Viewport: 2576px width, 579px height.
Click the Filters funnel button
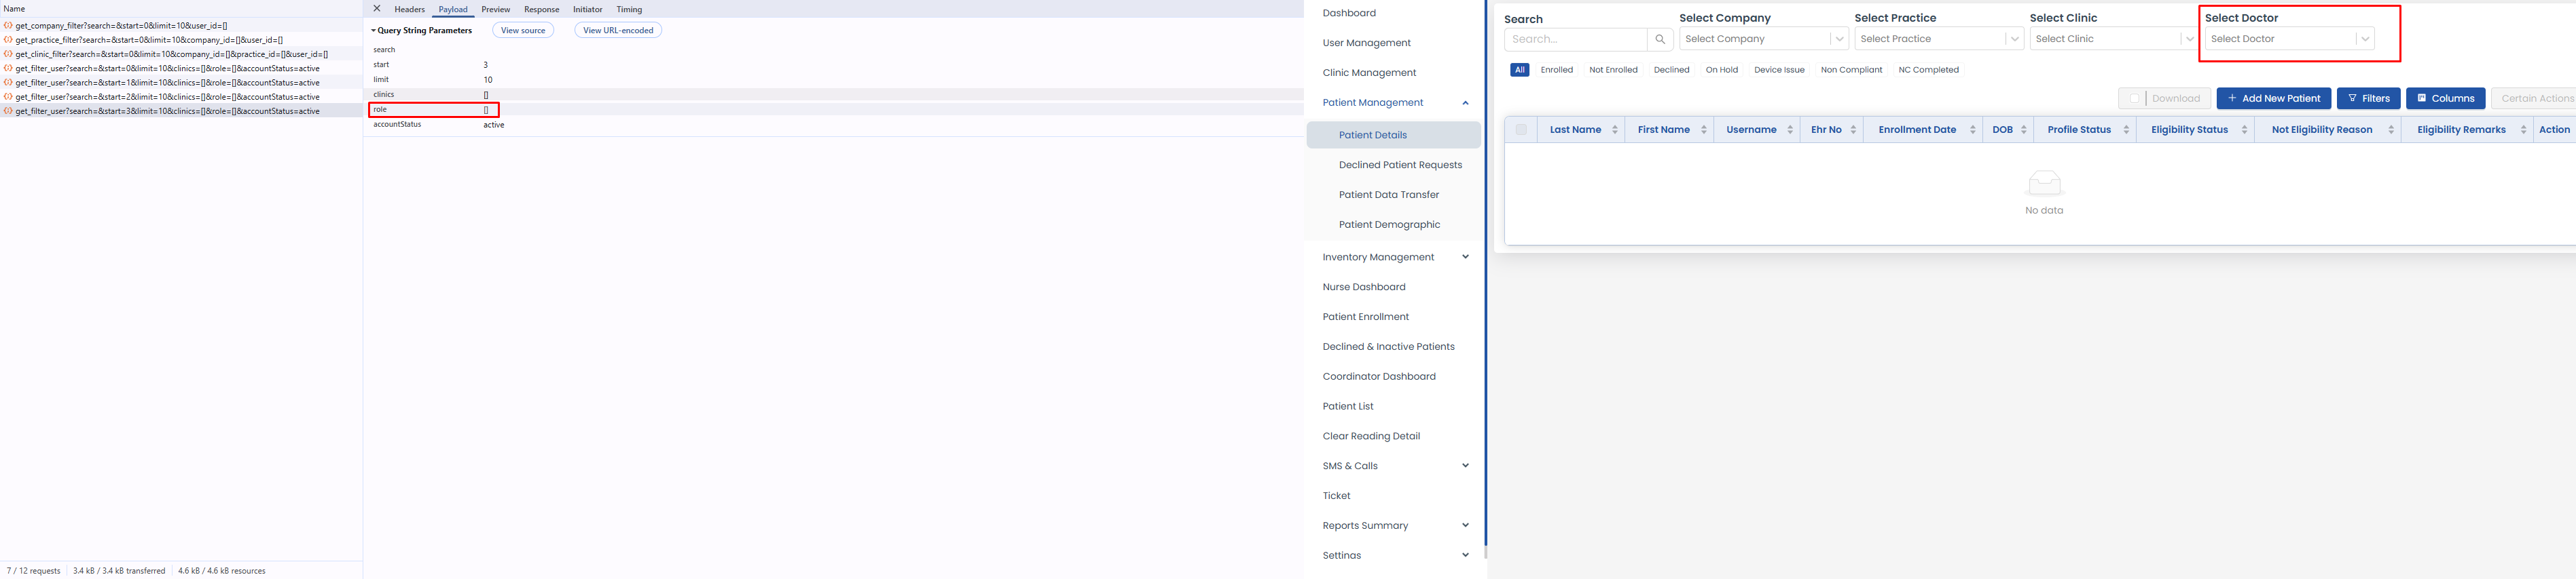[2368, 99]
